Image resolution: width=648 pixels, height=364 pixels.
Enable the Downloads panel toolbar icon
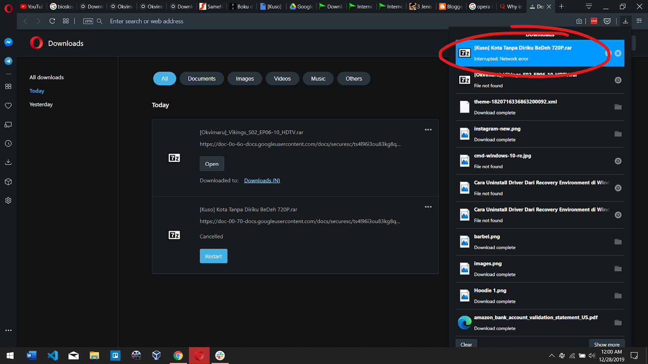click(625, 21)
